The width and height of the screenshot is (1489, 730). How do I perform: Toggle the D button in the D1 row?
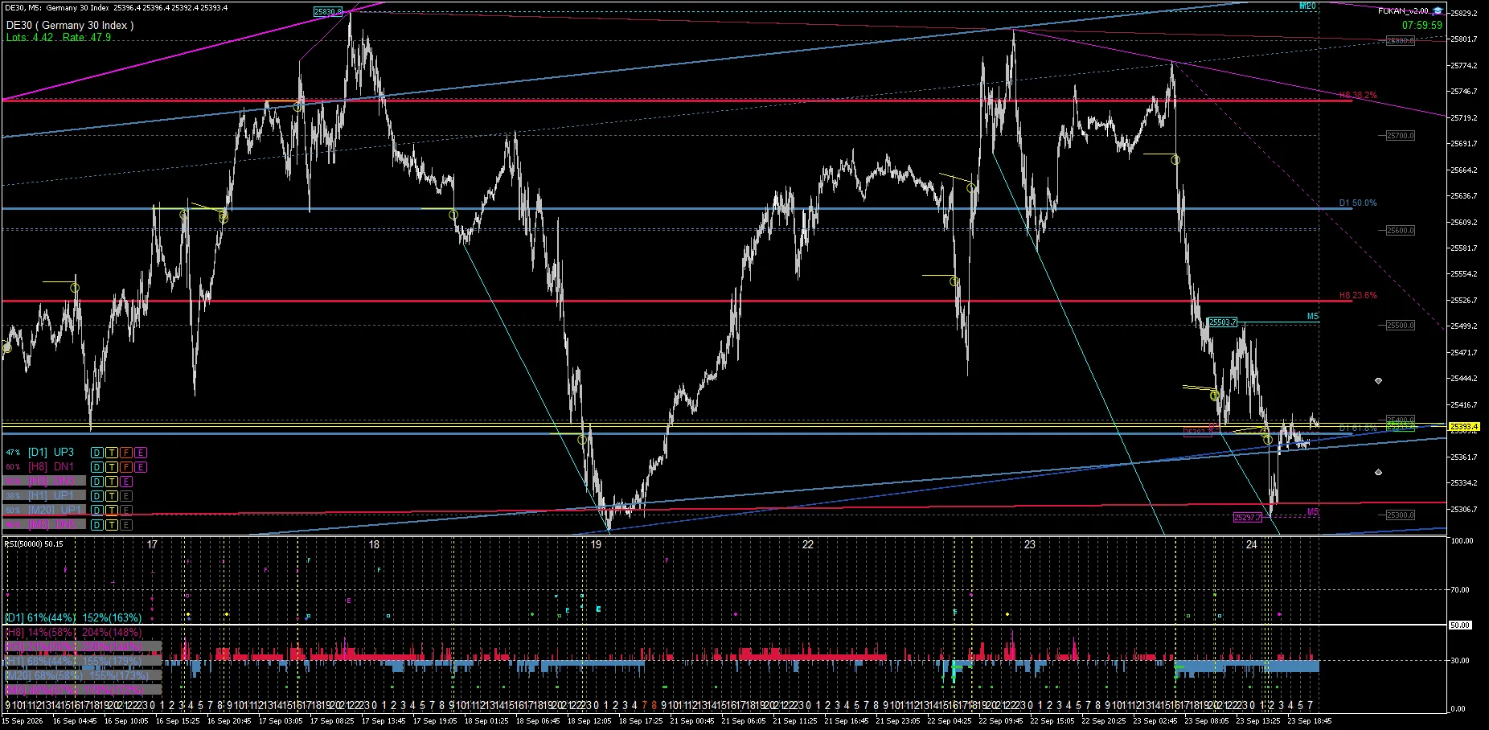(96, 453)
